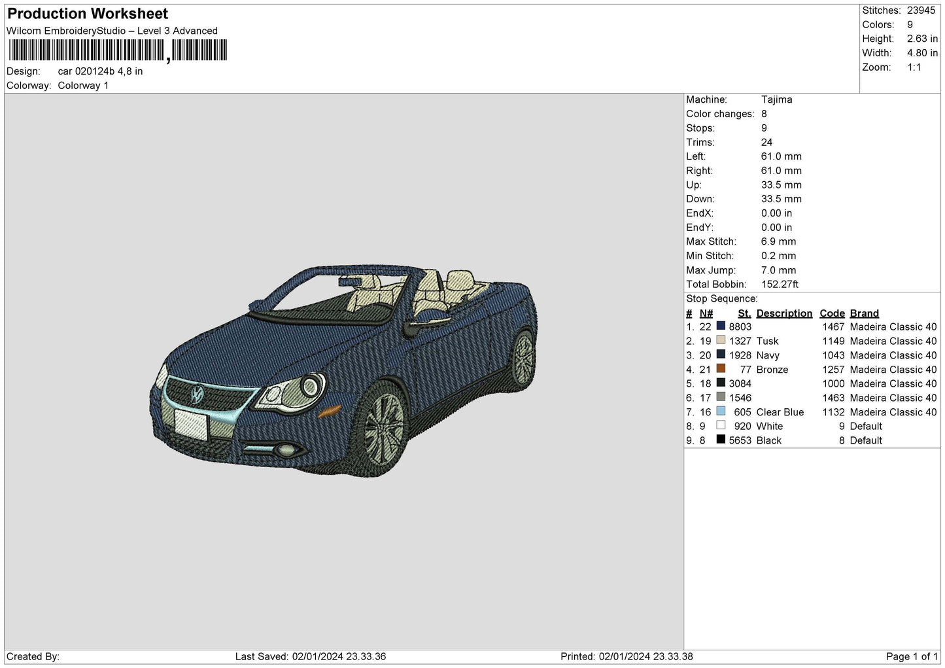This screenshot has height=668, width=945.
Task: Select the Navy color swatch in stop 3
Action: point(721,355)
